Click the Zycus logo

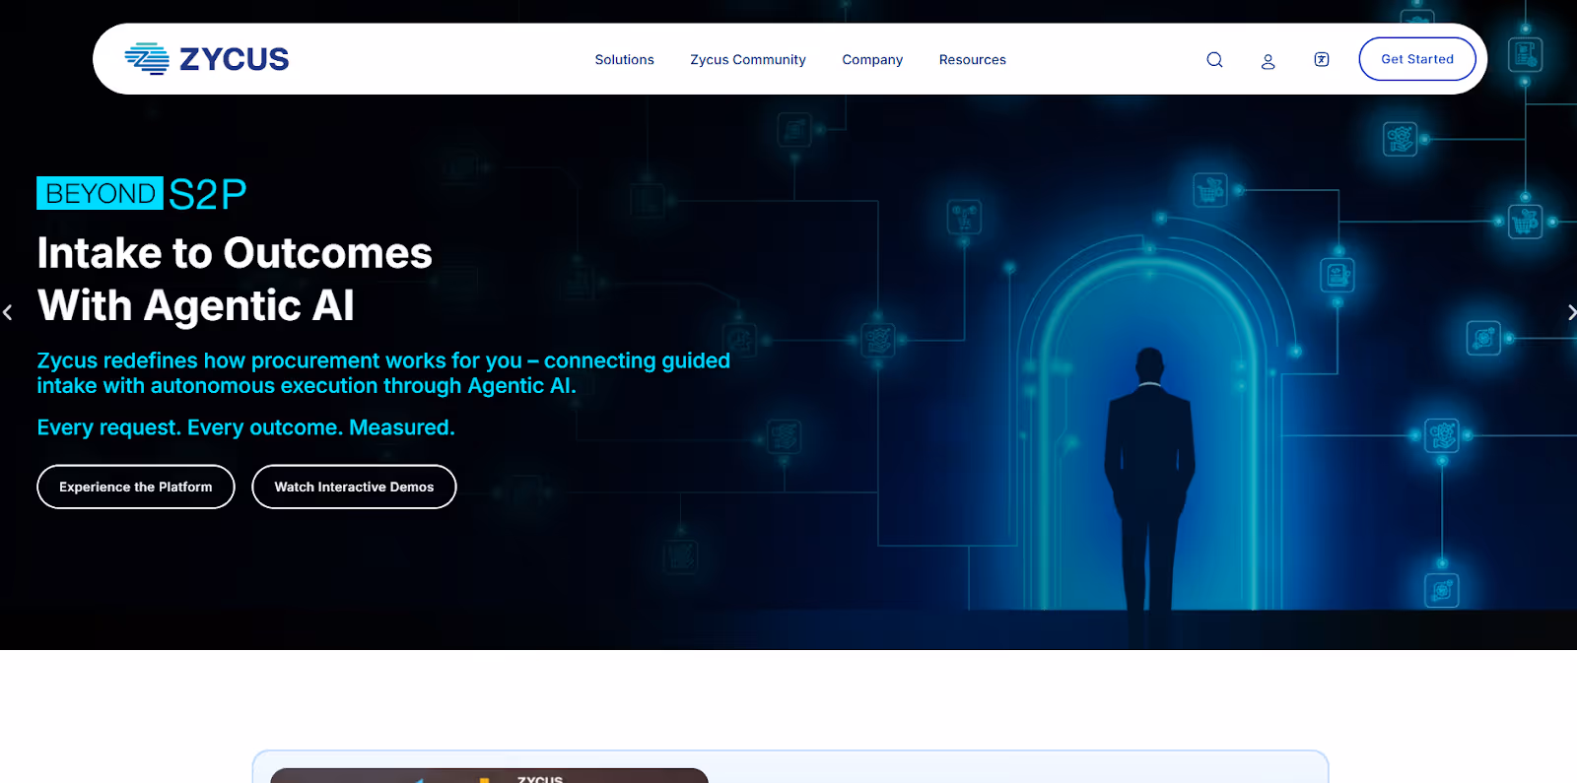point(207,59)
